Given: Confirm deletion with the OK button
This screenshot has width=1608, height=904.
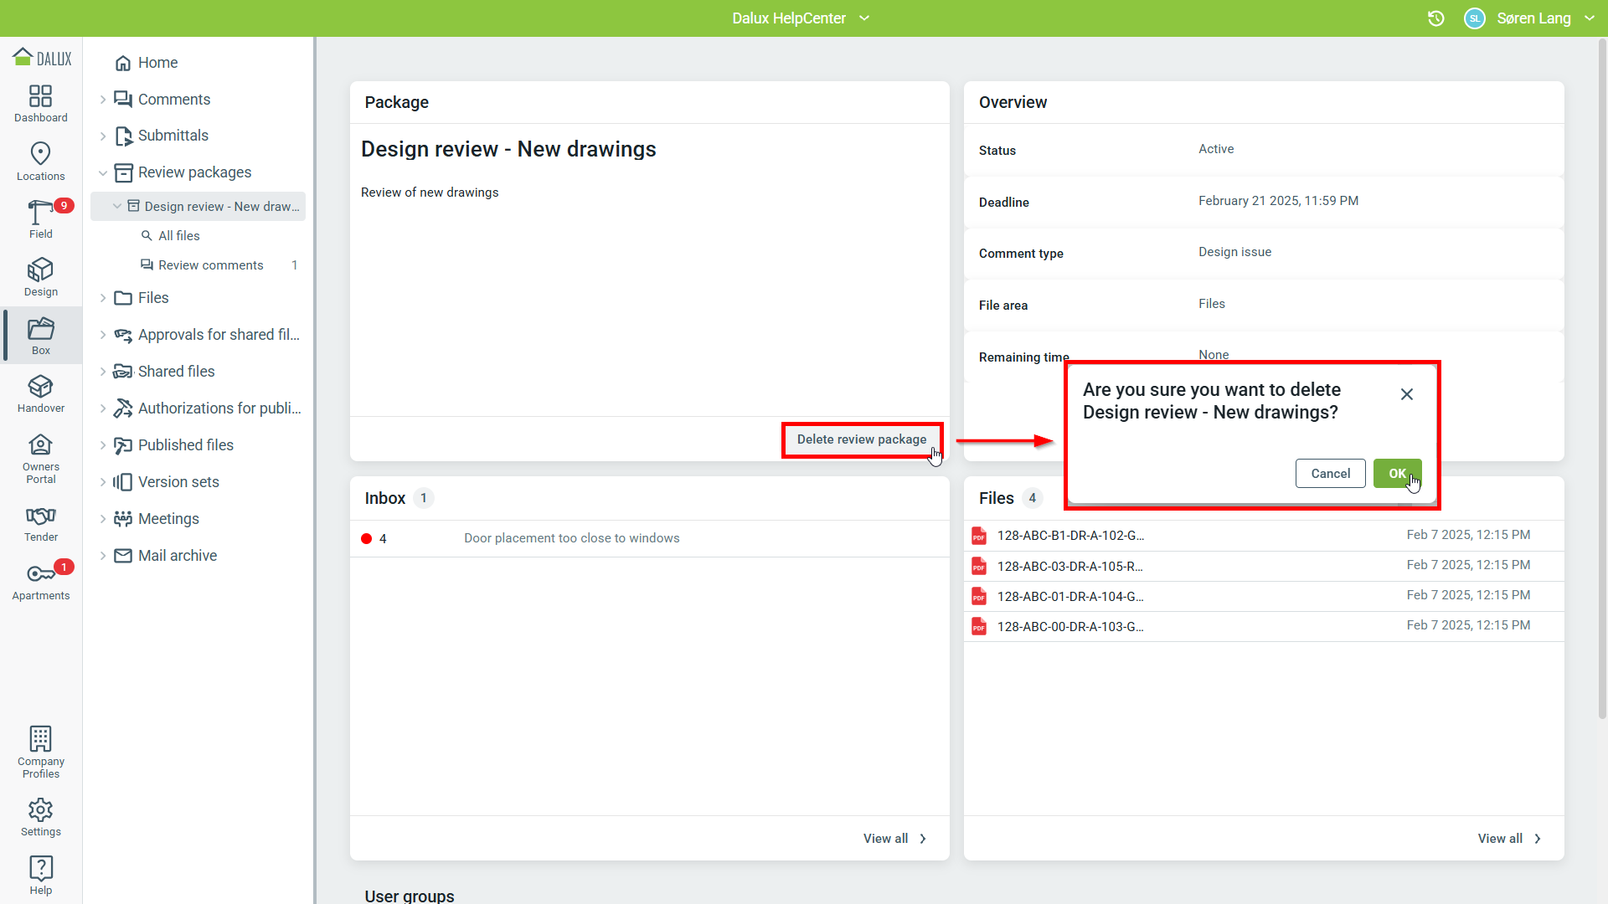Looking at the screenshot, I should pyautogui.click(x=1397, y=474).
